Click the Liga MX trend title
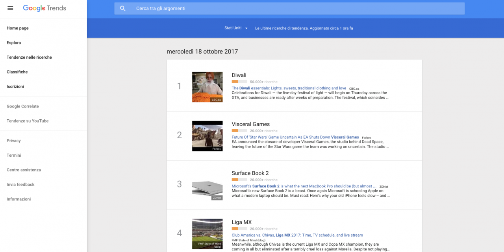The height and width of the screenshot is (252, 504). 242,222
